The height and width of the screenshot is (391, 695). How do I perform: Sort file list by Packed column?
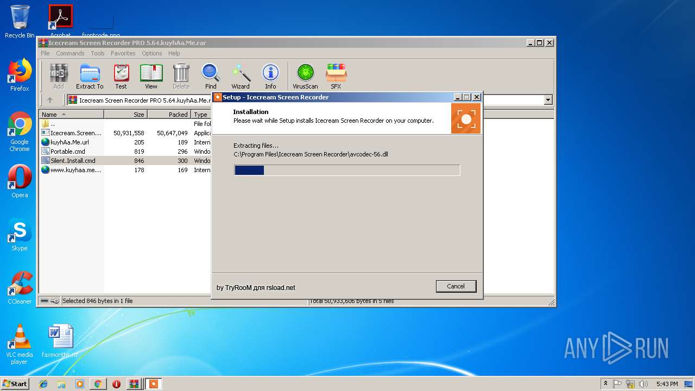169,115
